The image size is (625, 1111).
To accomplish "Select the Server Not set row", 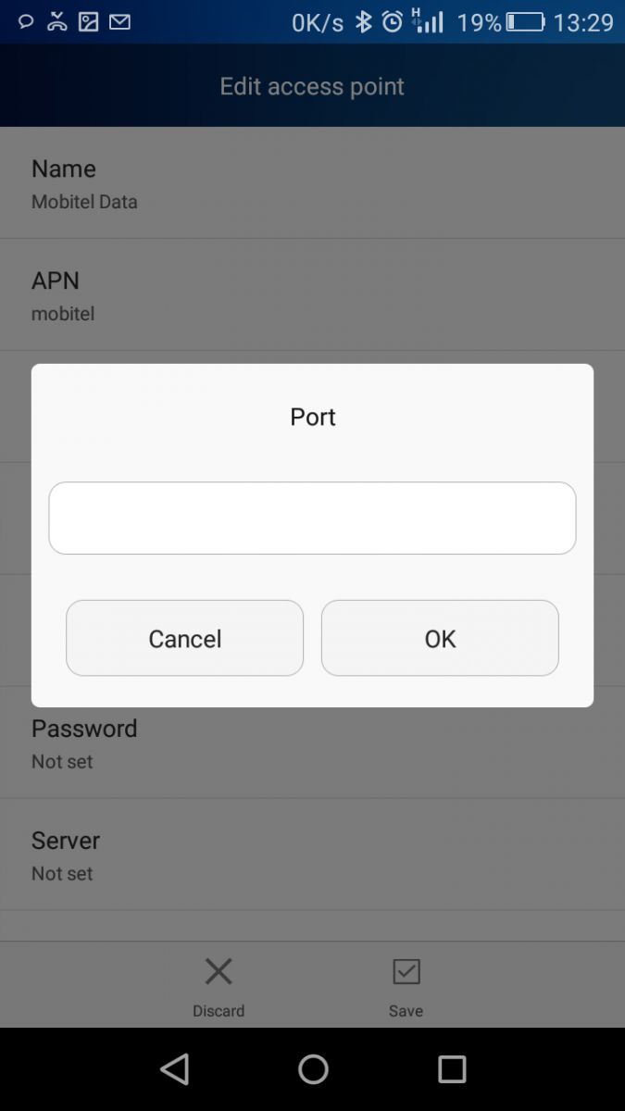I will [312, 855].
